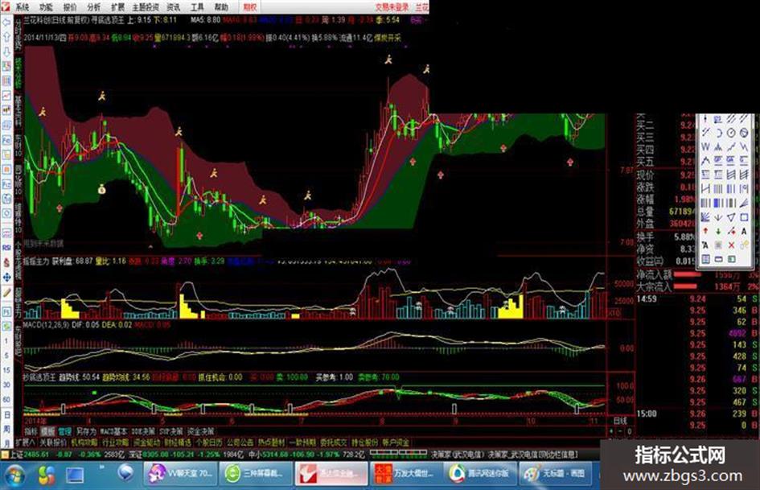
Task: Open the 委托成交 tab
Action: [x=334, y=443]
